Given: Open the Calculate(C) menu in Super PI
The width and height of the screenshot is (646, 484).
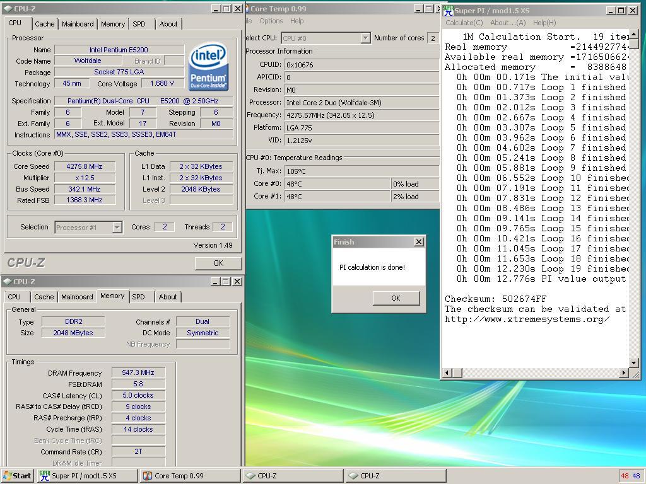Looking at the screenshot, I should click(464, 23).
